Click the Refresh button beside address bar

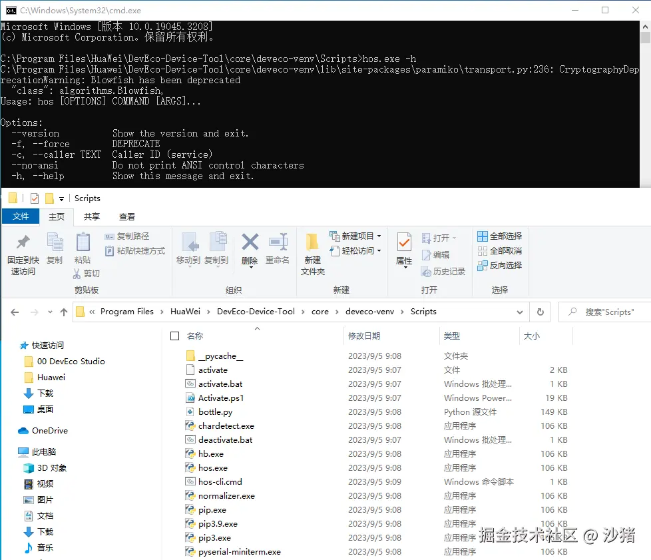[x=540, y=312]
